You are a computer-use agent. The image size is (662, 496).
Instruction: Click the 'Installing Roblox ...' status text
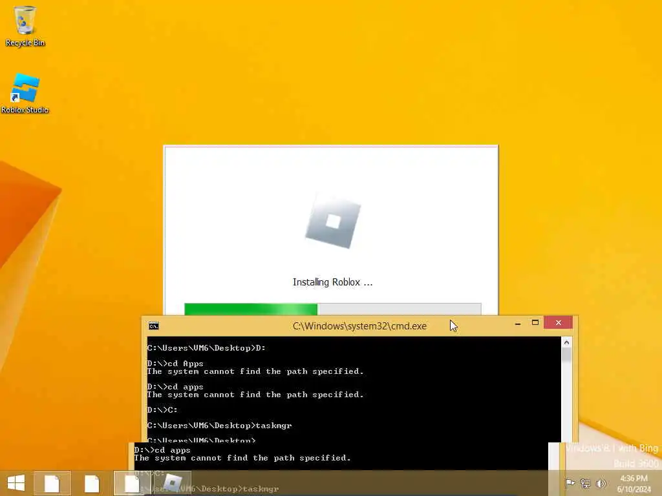[x=333, y=282]
